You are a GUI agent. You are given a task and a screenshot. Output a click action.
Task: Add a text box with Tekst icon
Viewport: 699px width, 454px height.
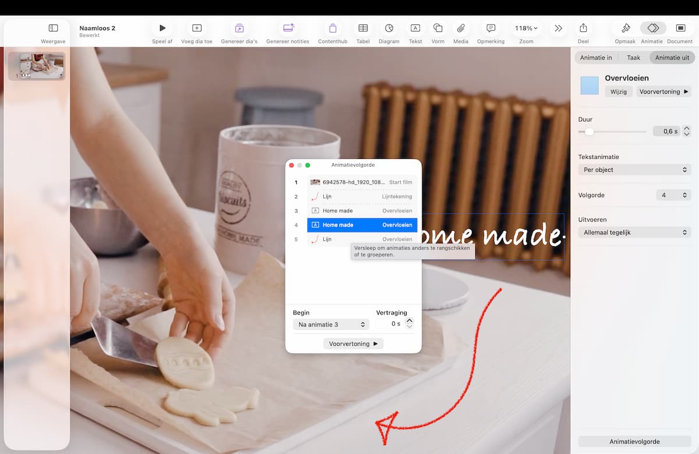pos(415,28)
